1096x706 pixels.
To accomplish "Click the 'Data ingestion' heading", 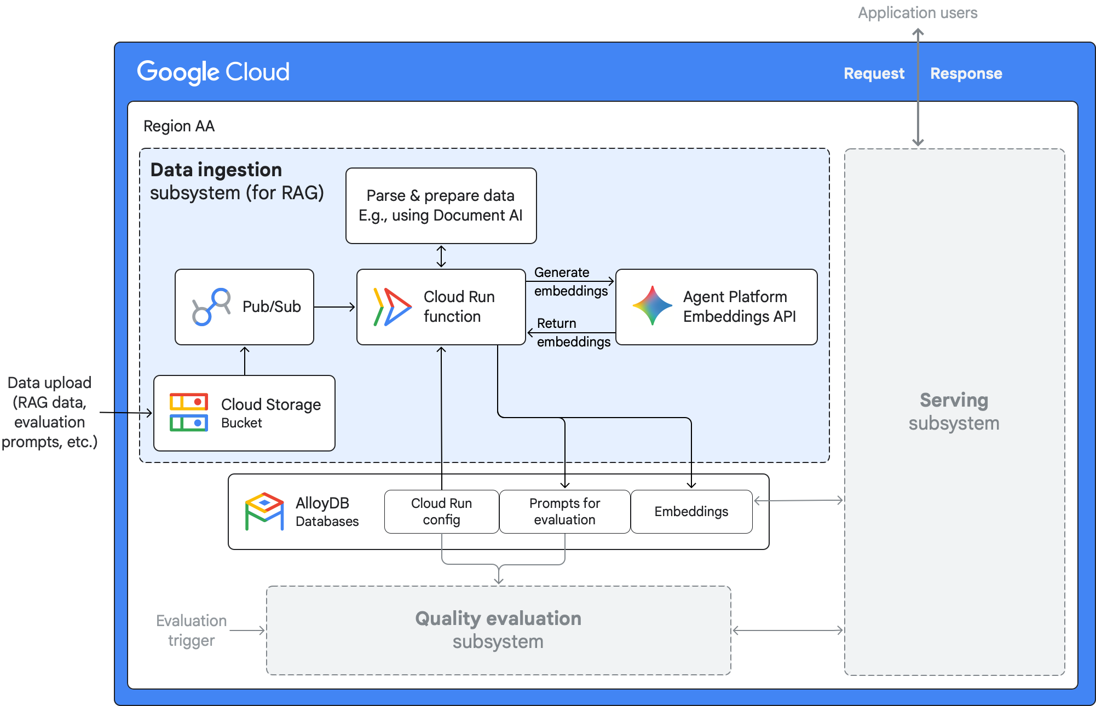I will [x=216, y=170].
